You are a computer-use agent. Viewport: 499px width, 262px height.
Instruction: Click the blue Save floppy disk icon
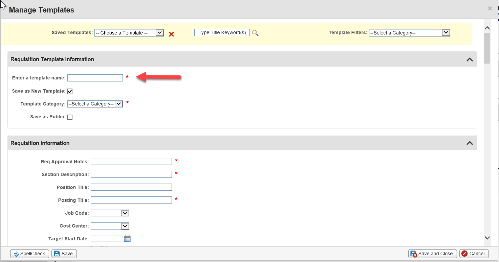tap(57, 254)
